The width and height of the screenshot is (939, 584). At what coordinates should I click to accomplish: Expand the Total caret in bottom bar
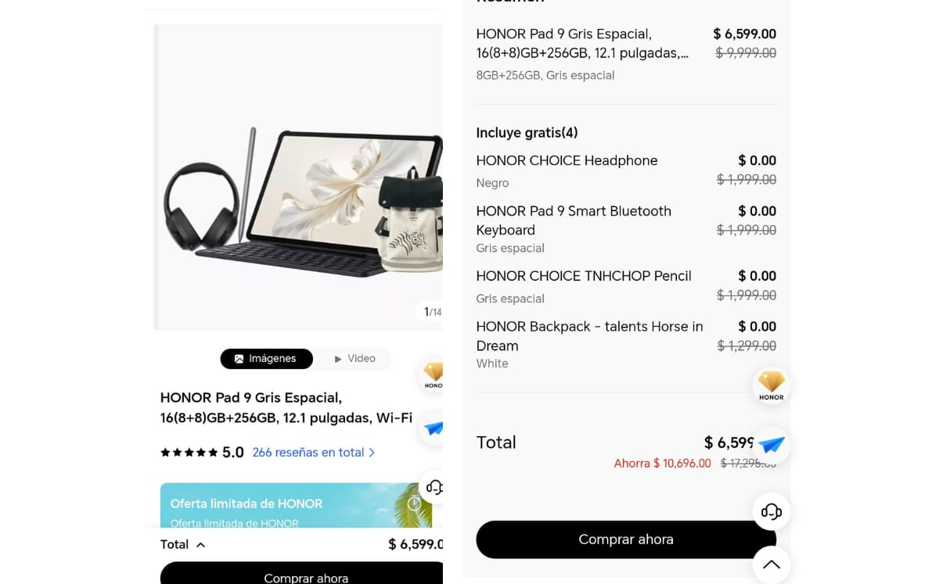[x=201, y=545]
